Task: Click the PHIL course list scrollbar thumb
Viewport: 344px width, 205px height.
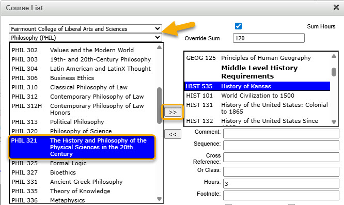Action: 160,105
